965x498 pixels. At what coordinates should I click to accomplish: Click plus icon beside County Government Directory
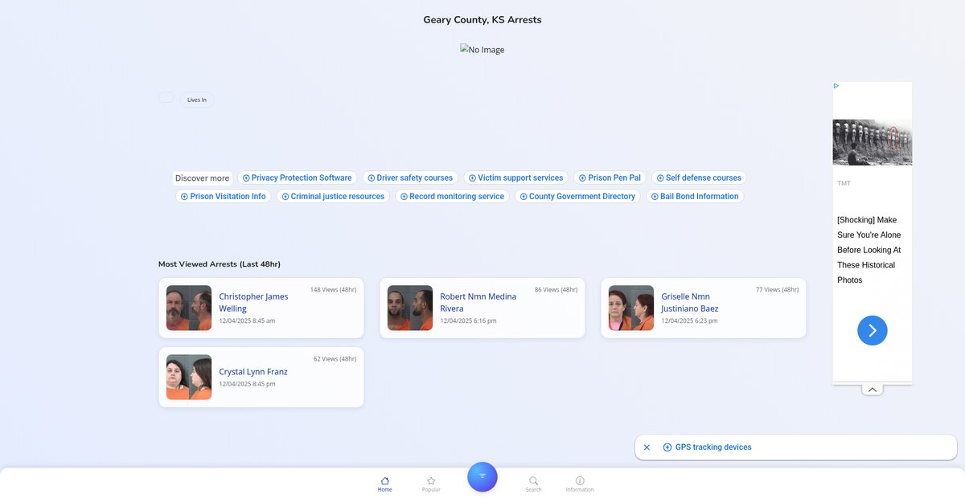click(x=524, y=197)
